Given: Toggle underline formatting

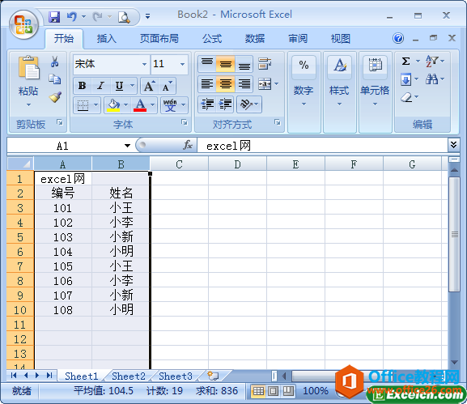Looking at the screenshot, I should pyautogui.click(x=119, y=86).
